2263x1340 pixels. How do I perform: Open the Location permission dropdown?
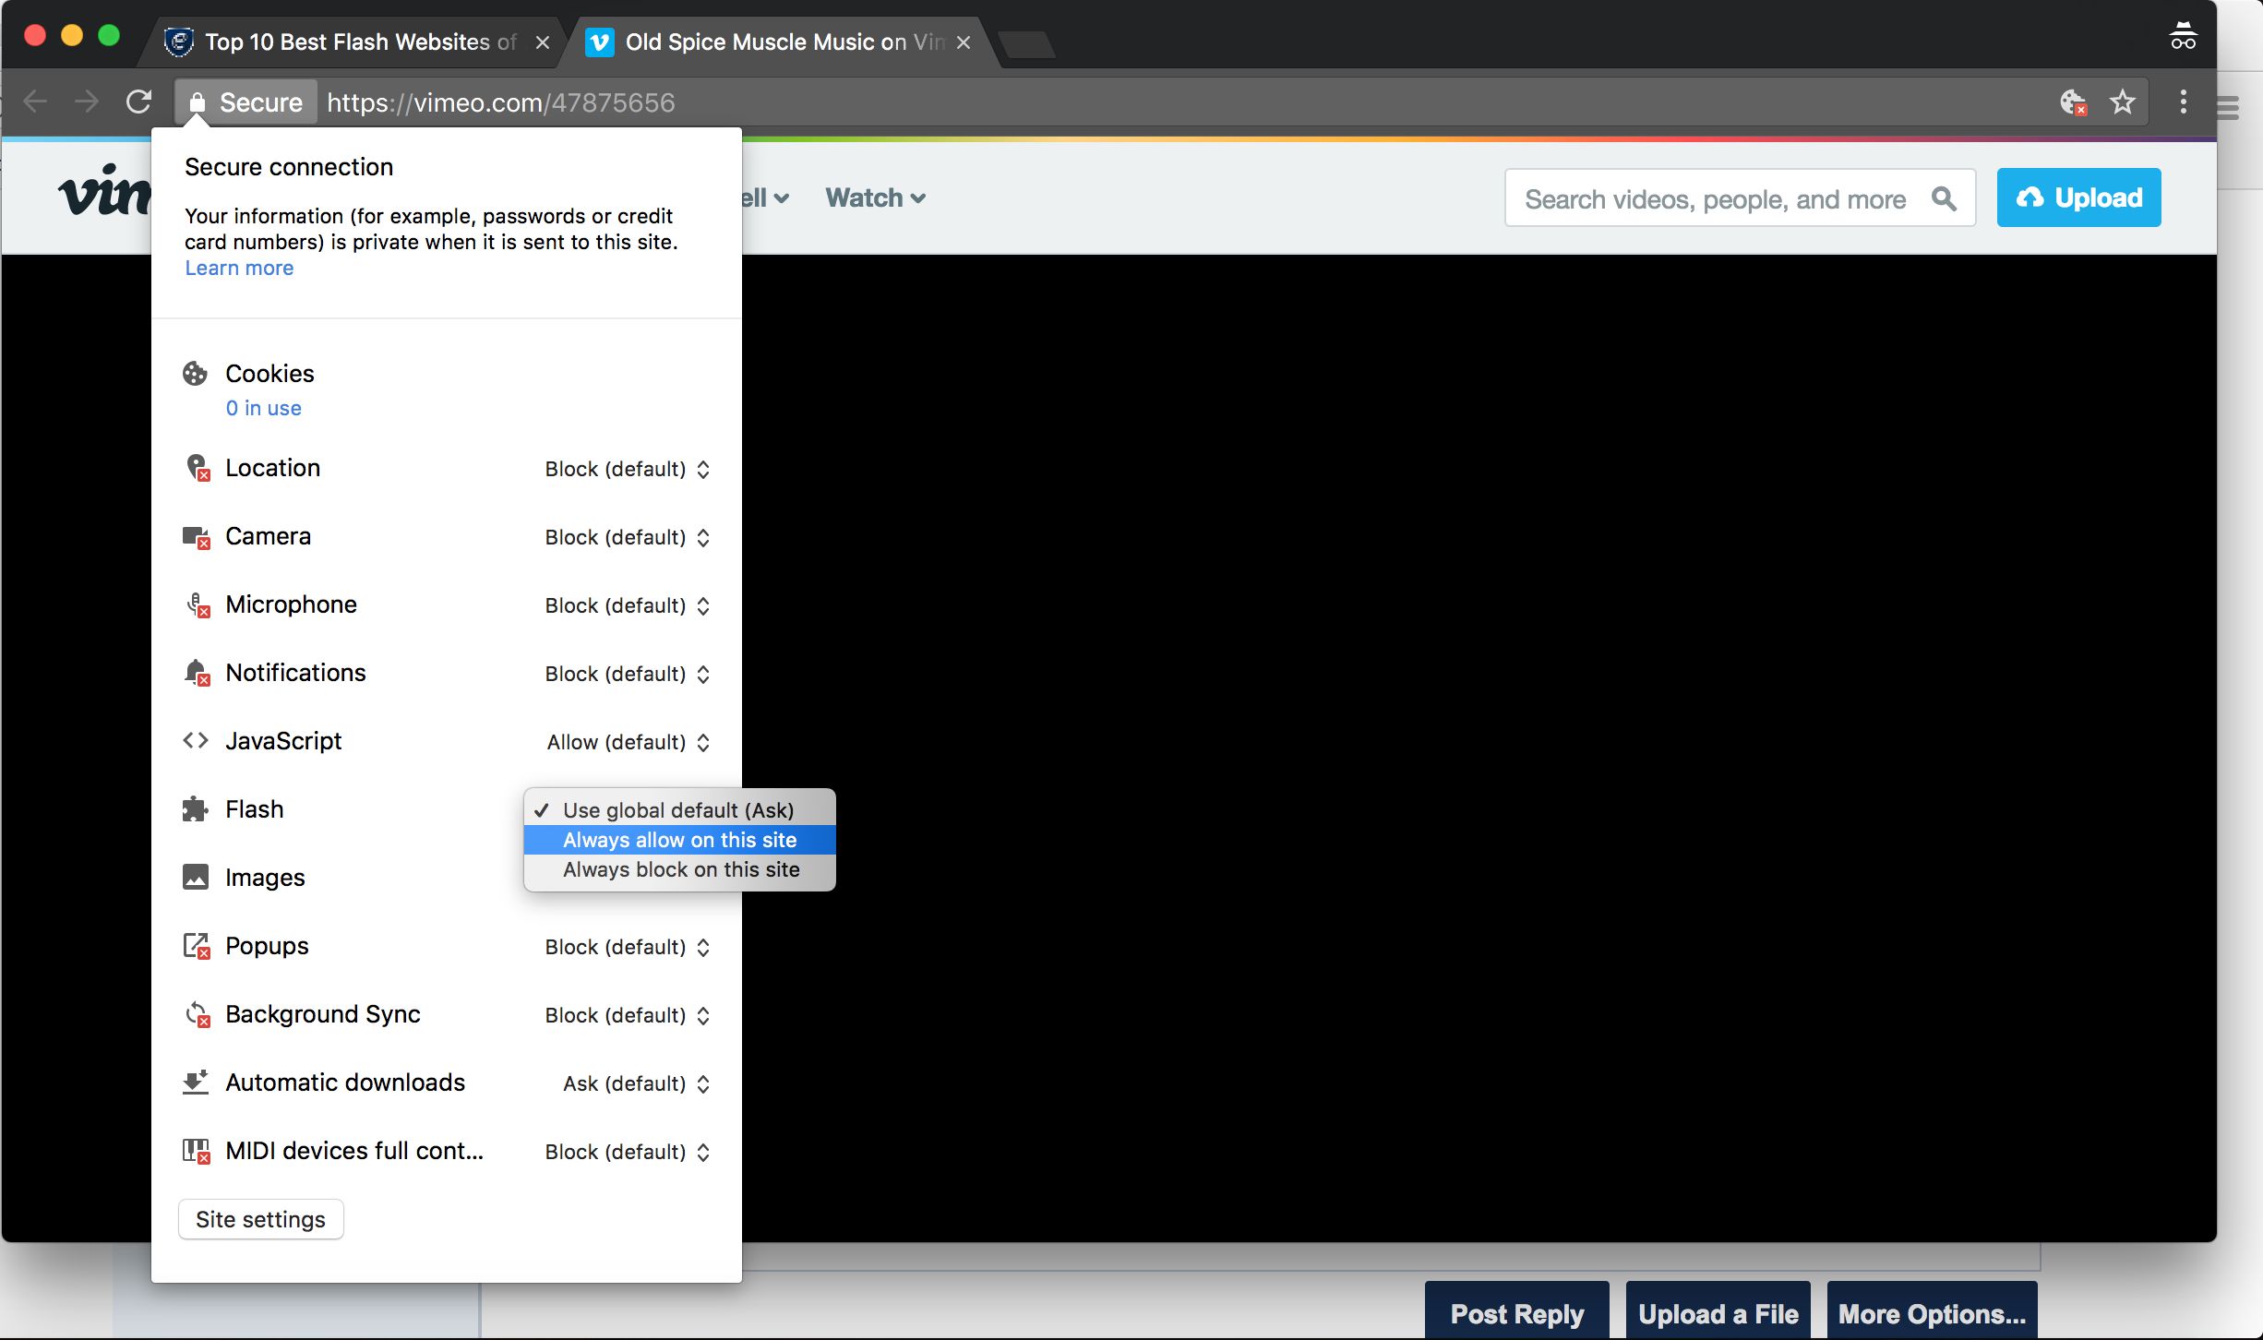tap(627, 469)
